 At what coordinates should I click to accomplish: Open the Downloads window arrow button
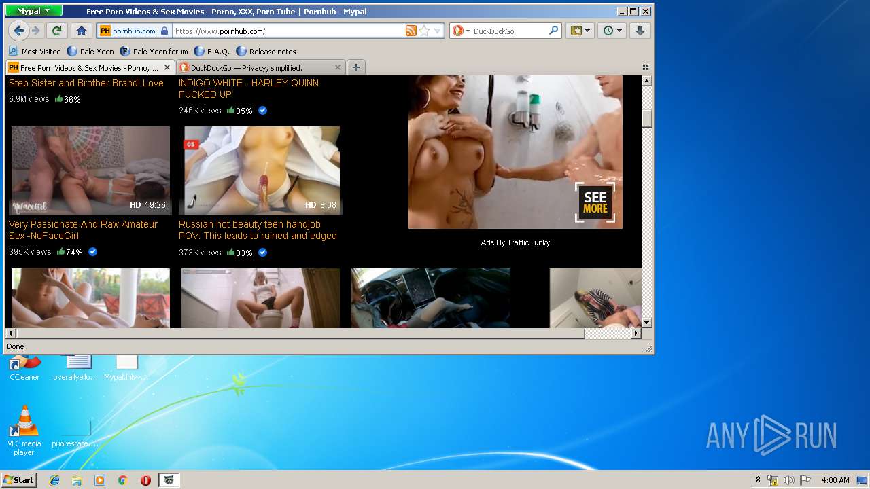tap(640, 31)
